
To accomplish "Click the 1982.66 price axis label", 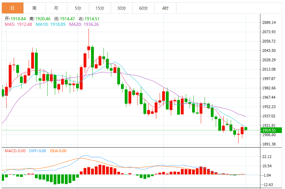I will [269, 88].
